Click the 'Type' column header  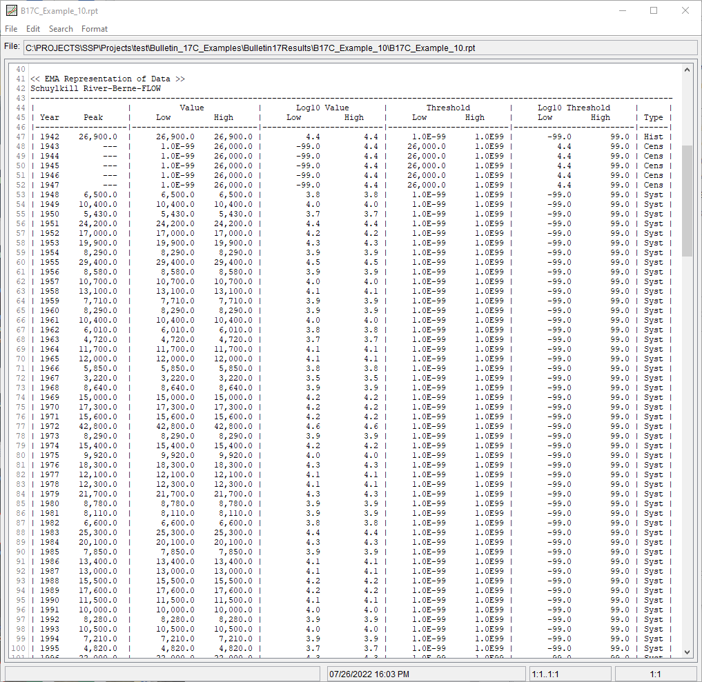pyautogui.click(x=653, y=118)
